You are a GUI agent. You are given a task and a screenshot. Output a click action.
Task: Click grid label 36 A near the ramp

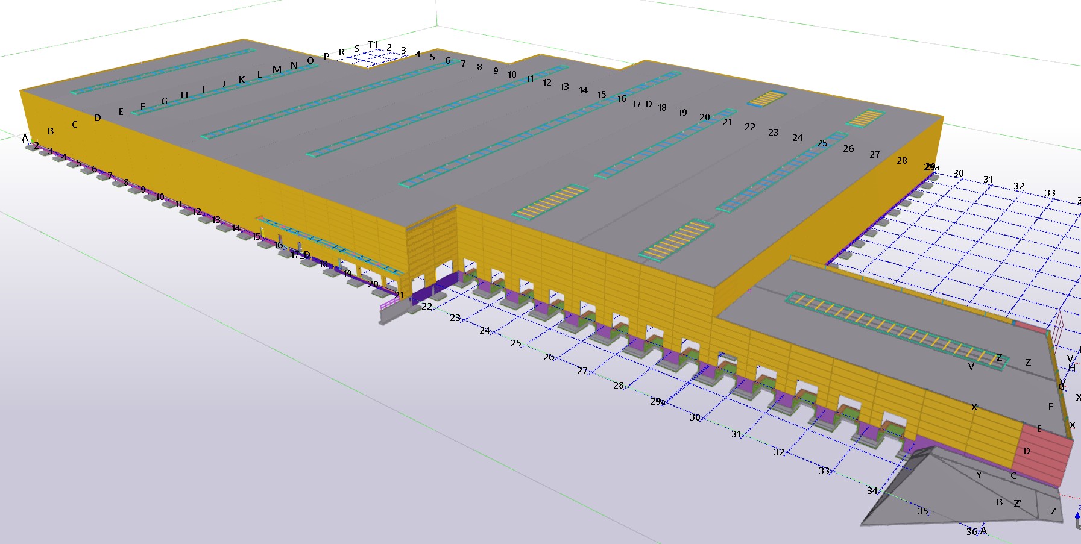[976, 531]
